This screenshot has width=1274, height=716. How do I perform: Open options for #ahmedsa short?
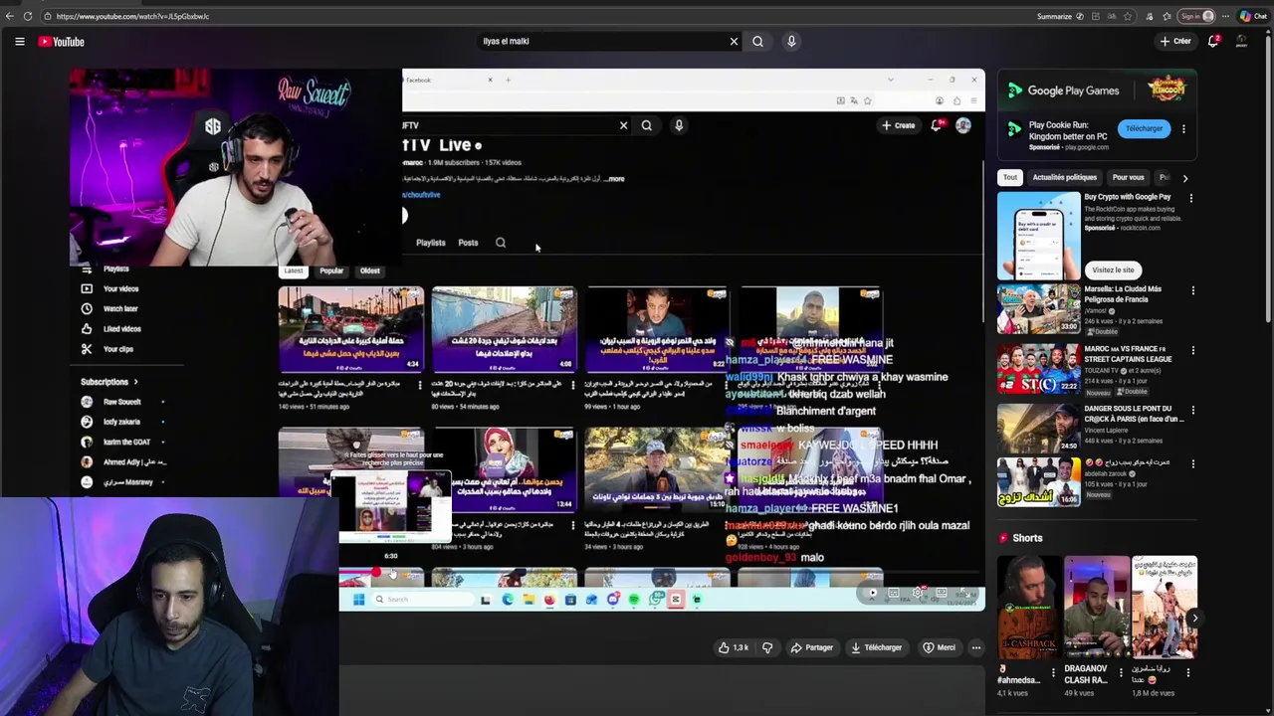pyautogui.click(x=1054, y=672)
